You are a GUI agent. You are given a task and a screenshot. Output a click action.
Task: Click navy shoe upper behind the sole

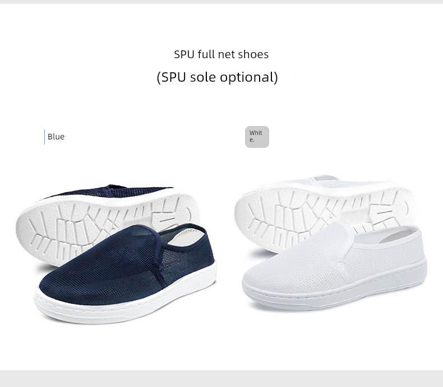(113, 191)
